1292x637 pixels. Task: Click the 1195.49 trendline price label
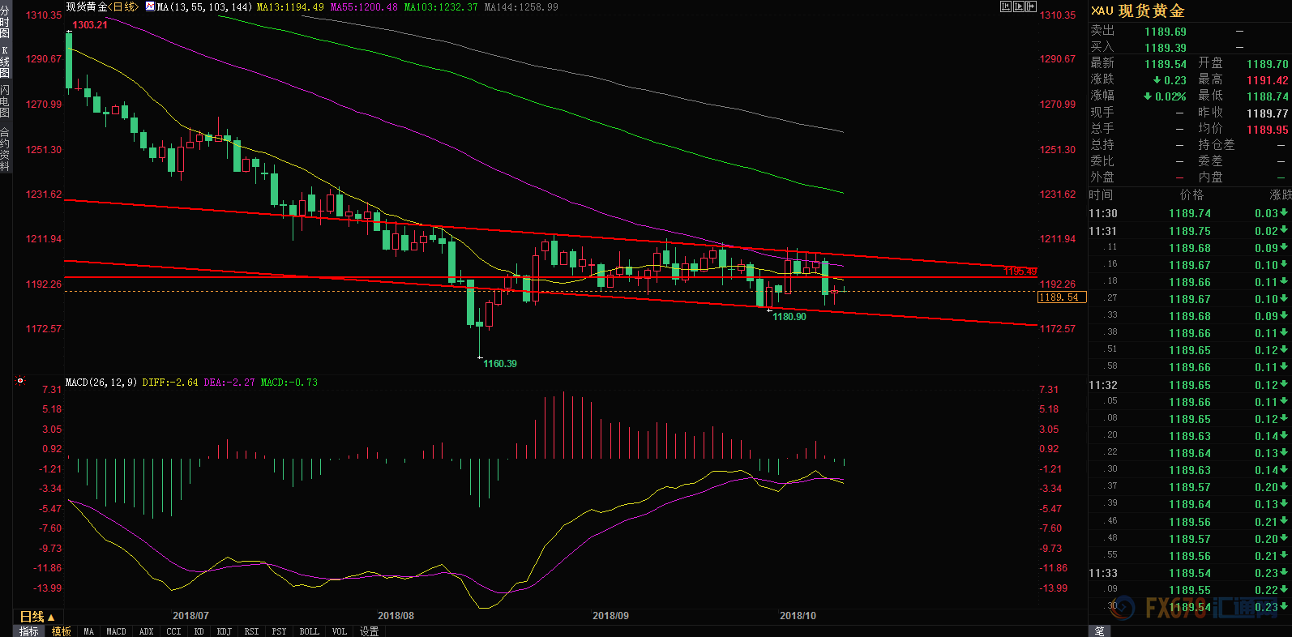[x=1020, y=271]
